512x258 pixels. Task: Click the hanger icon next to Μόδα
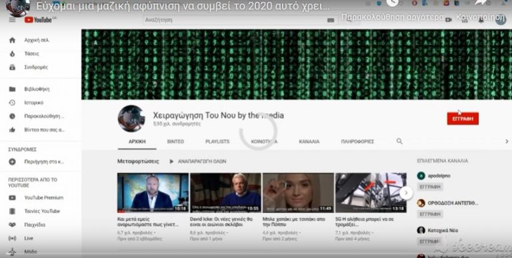tap(12, 252)
